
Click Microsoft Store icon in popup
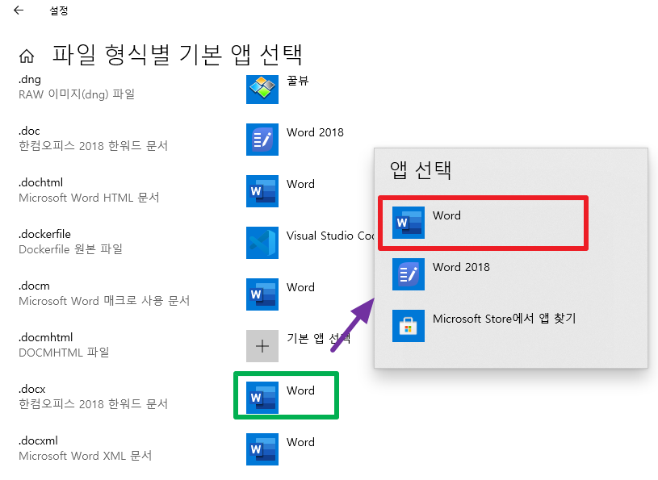(x=409, y=326)
